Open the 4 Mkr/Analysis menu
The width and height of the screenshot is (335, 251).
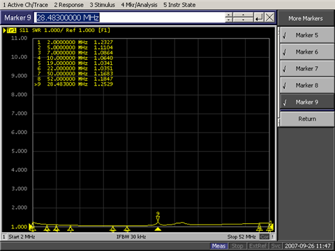pyautogui.click(x=139, y=5)
